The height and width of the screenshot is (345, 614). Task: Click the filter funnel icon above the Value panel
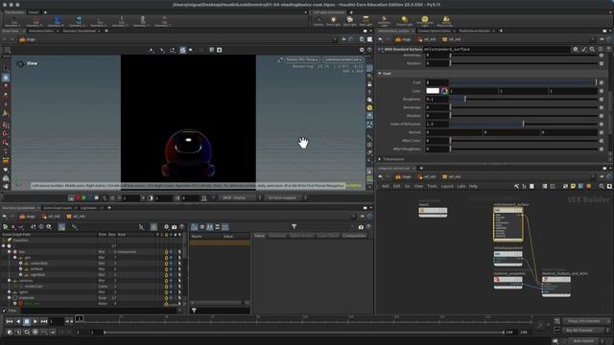pyautogui.click(x=295, y=226)
